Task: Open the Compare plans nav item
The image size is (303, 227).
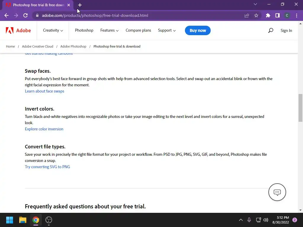Action: tap(138, 30)
